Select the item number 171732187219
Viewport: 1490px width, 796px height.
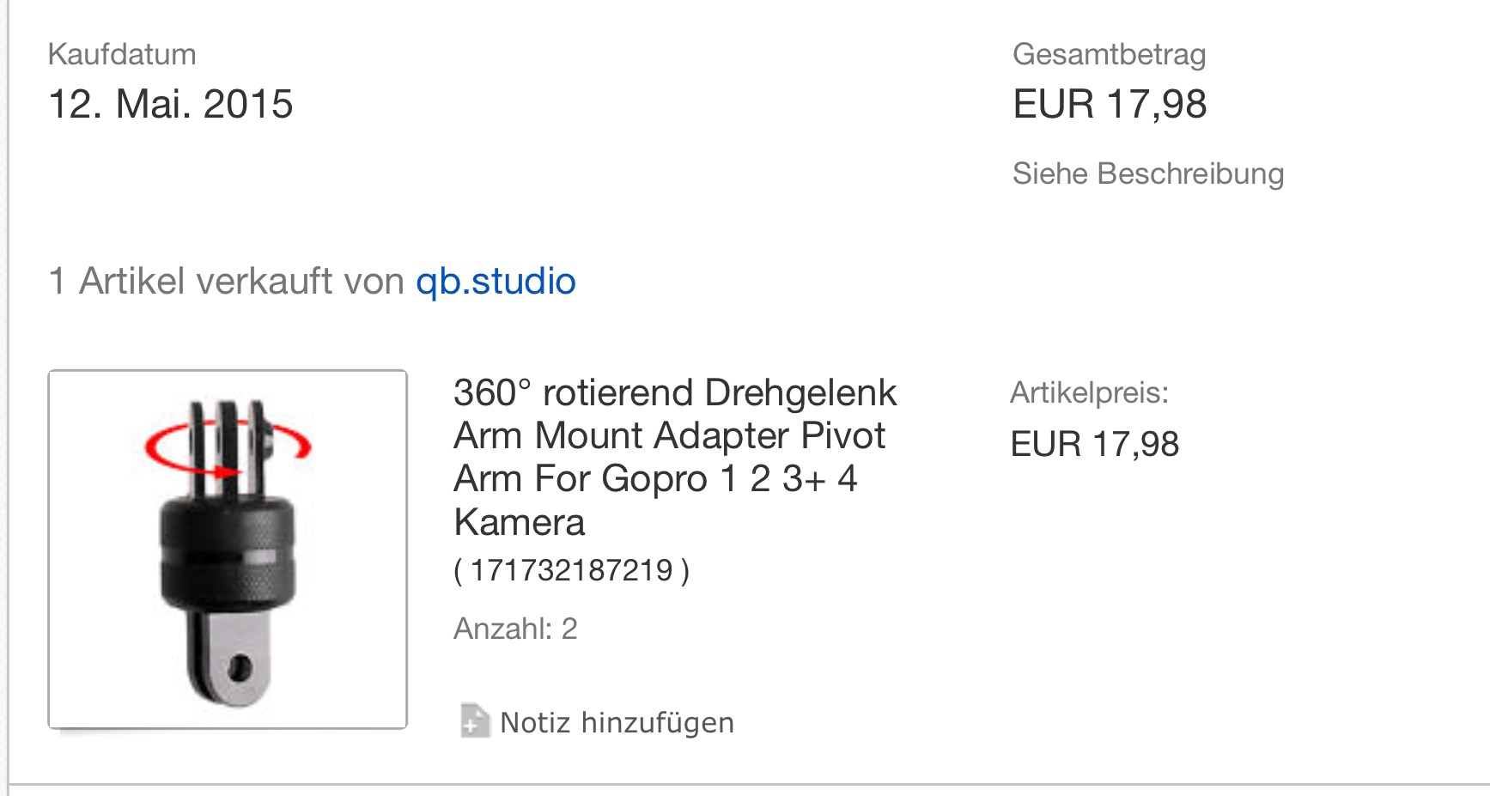click(x=571, y=570)
